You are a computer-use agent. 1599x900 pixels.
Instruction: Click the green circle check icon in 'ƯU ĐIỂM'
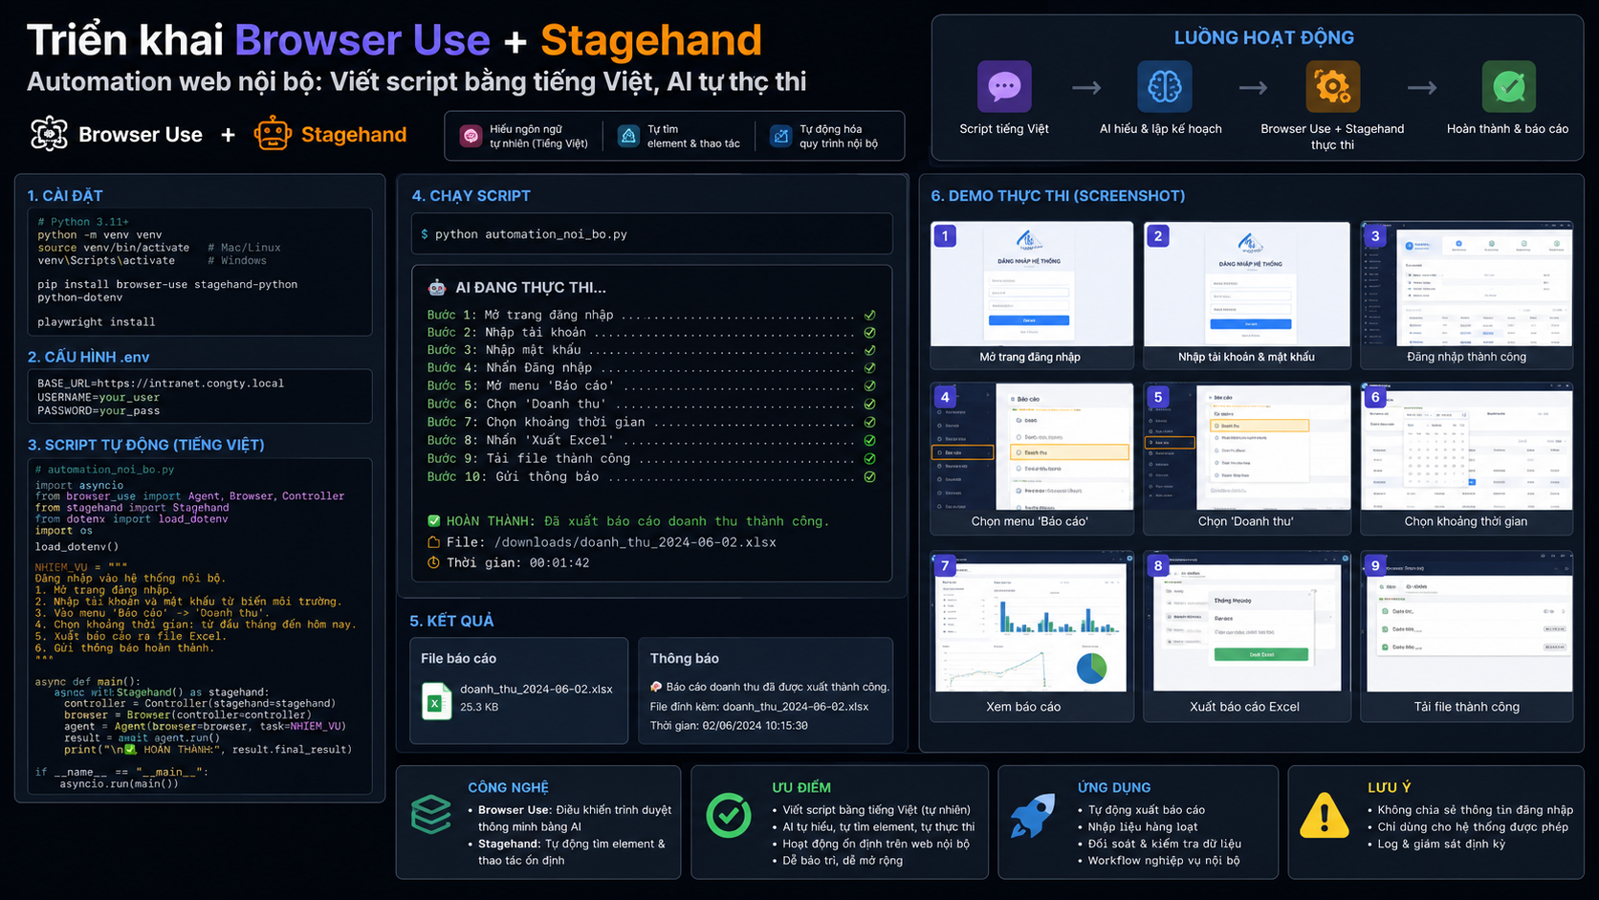pos(729,815)
